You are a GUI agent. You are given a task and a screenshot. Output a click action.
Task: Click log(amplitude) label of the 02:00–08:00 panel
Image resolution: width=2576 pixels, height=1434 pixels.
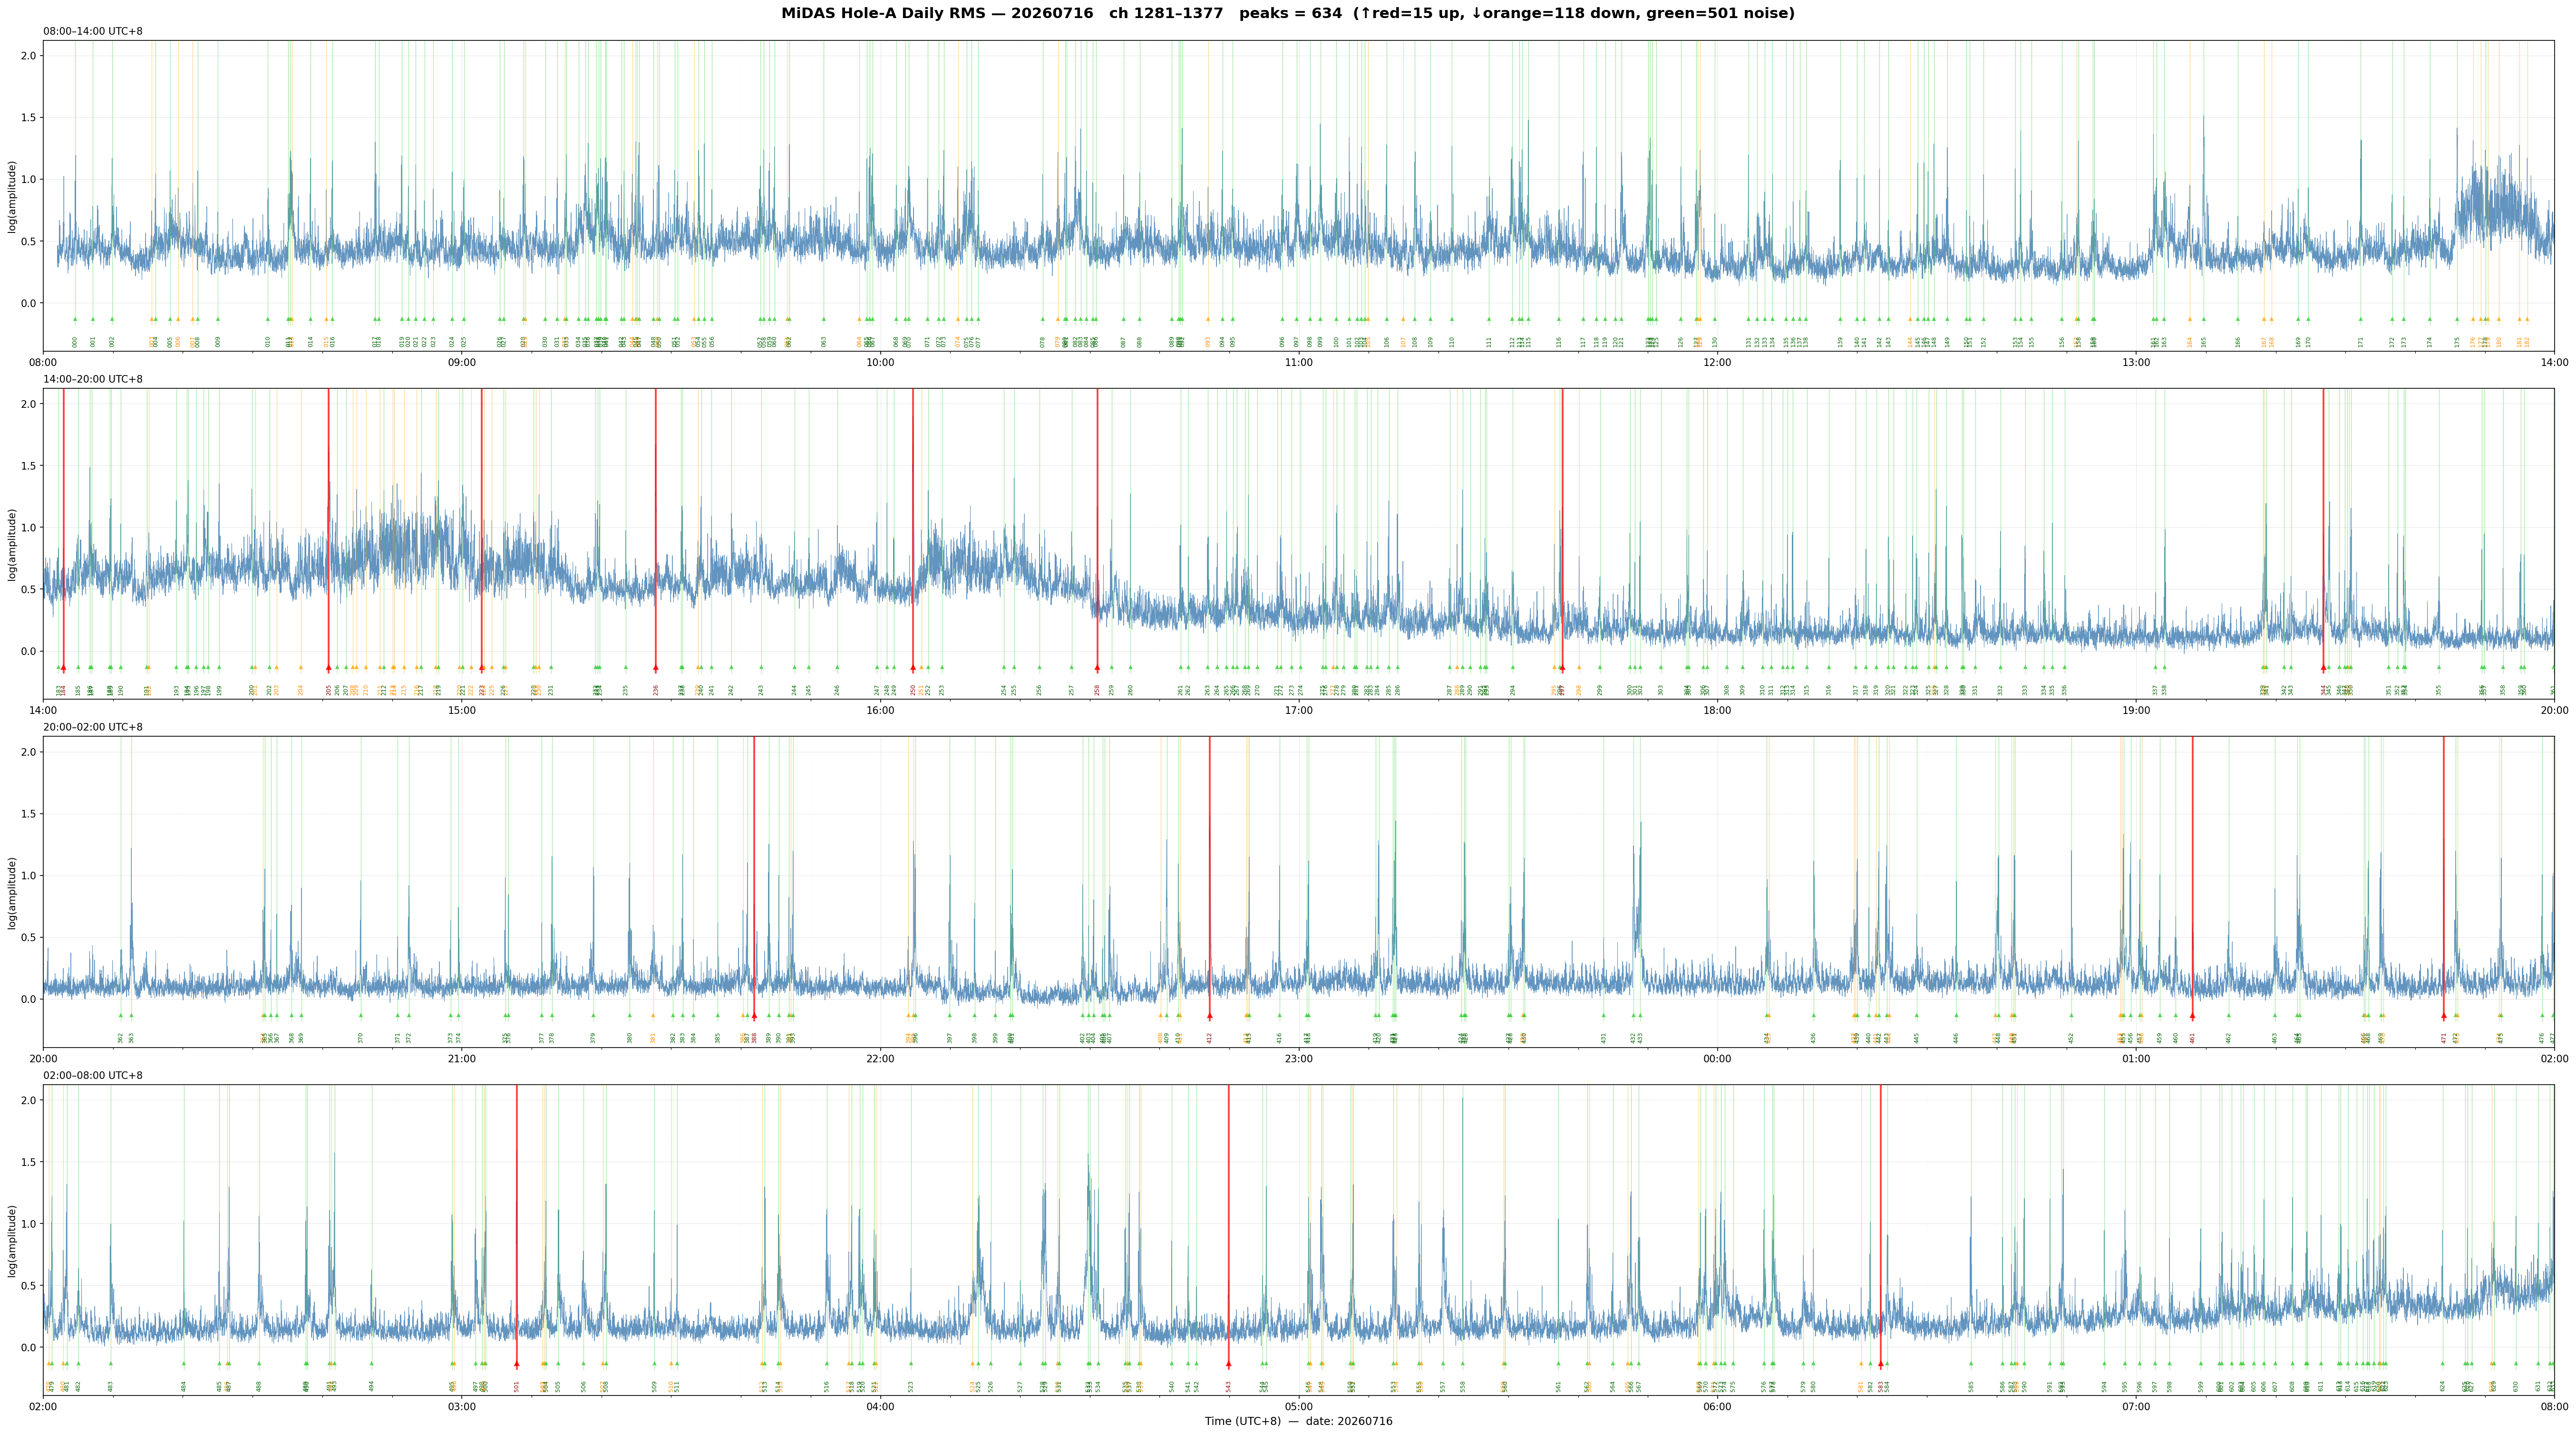click(12, 1240)
